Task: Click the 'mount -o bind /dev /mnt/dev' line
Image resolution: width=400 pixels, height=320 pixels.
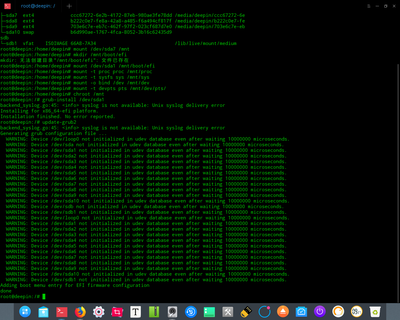Action: point(111,83)
